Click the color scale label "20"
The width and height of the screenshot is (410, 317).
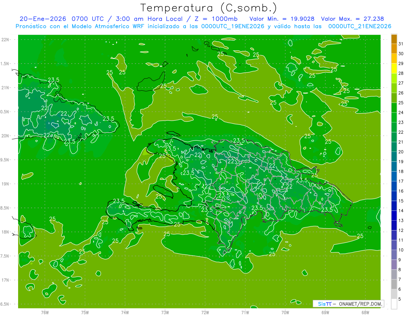point(401,152)
